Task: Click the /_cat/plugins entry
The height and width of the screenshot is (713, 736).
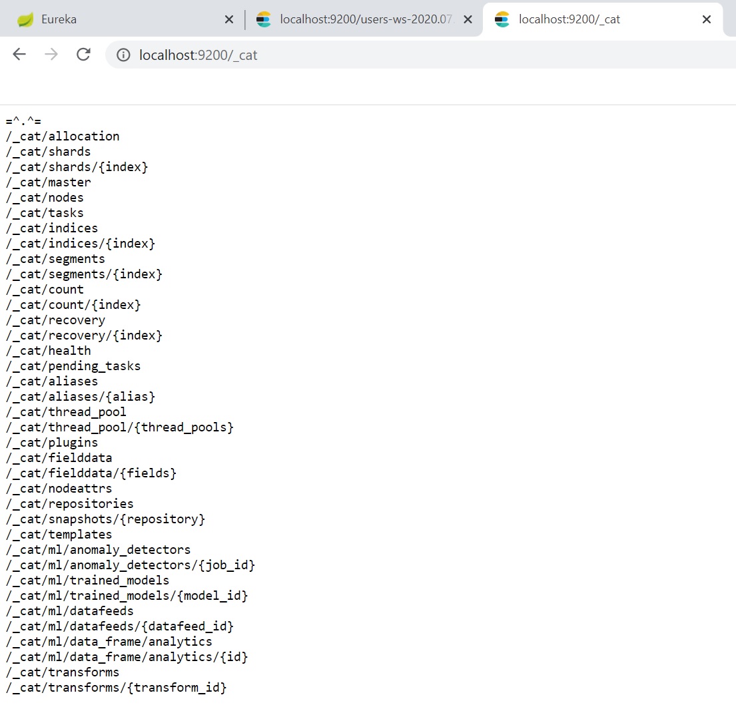Action: [52, 443]
